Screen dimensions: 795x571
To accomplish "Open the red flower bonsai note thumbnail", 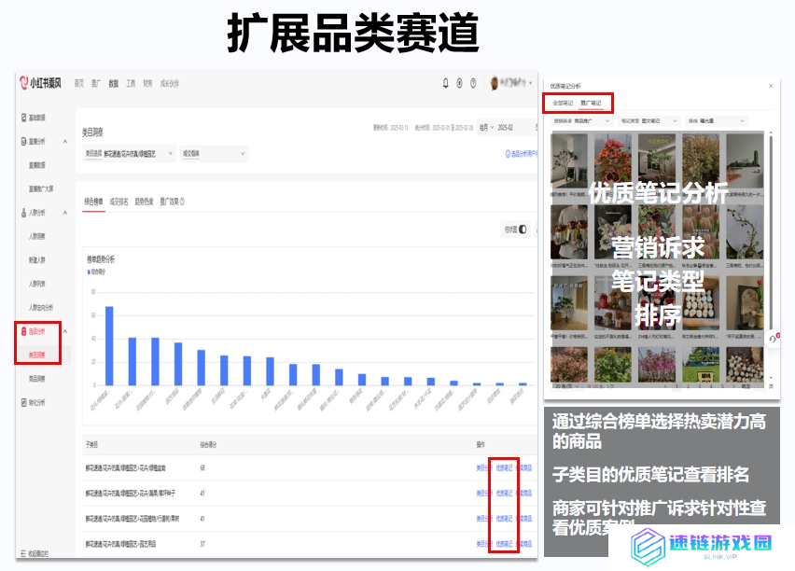I will pyautogui.click(x=612, y=160).
